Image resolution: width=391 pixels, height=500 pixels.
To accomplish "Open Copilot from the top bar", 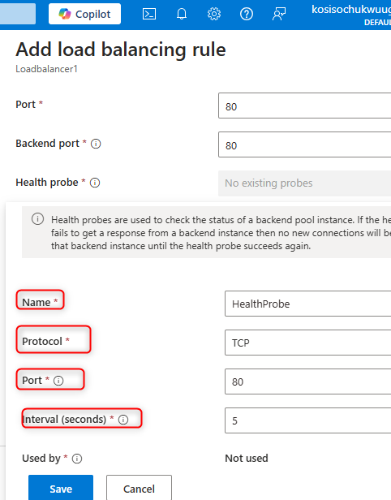I will pyautogui.click(x=84, y=14).
